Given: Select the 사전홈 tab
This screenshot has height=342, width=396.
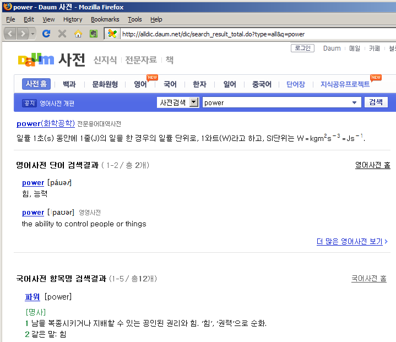Looking at the screenshot, I should pos(36,84).
